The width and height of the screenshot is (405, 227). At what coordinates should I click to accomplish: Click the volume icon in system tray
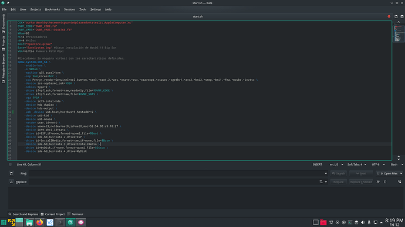point(363,222)
